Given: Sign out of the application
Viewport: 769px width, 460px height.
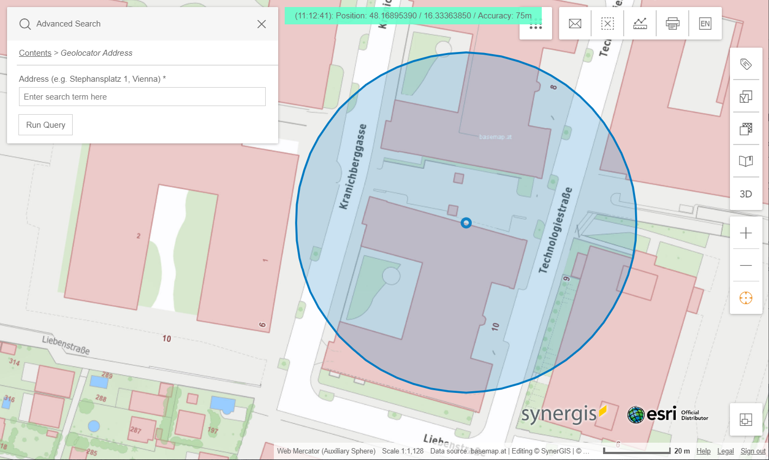Looking at the screenshot, I should pyautogui.click(x=753, y=451).
